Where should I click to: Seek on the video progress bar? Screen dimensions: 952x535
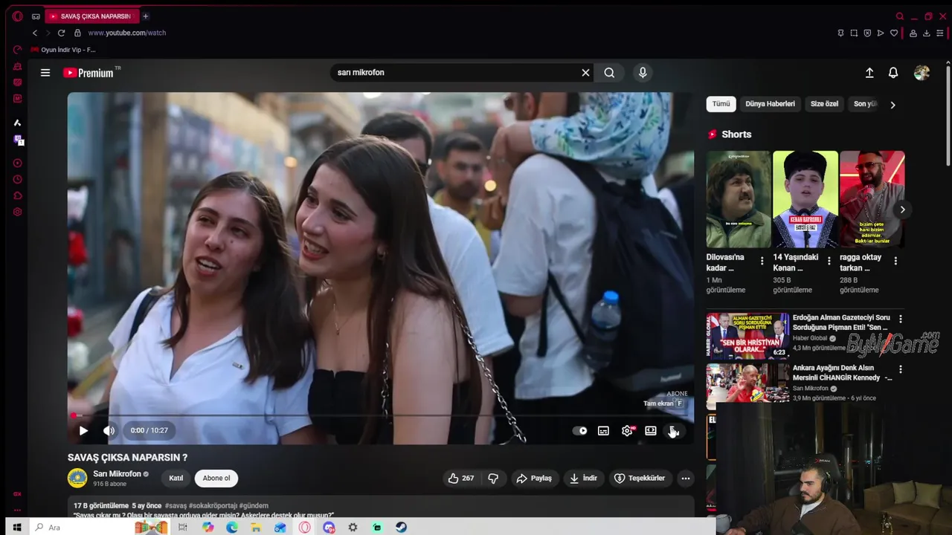[381, 415]
